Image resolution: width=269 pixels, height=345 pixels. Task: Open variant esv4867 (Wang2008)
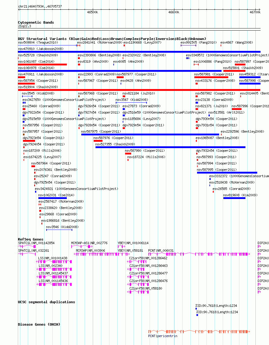coord(237,42)
